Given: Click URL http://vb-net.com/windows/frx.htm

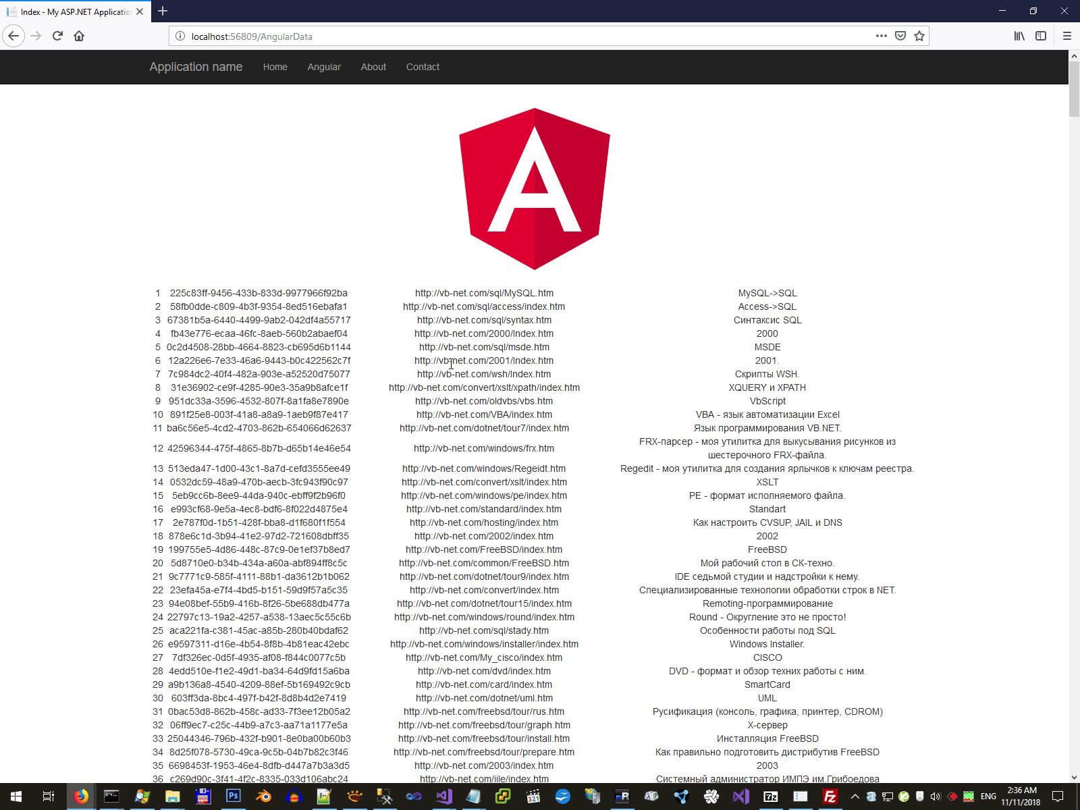Looking at the screenshot, I should (484, 448).
